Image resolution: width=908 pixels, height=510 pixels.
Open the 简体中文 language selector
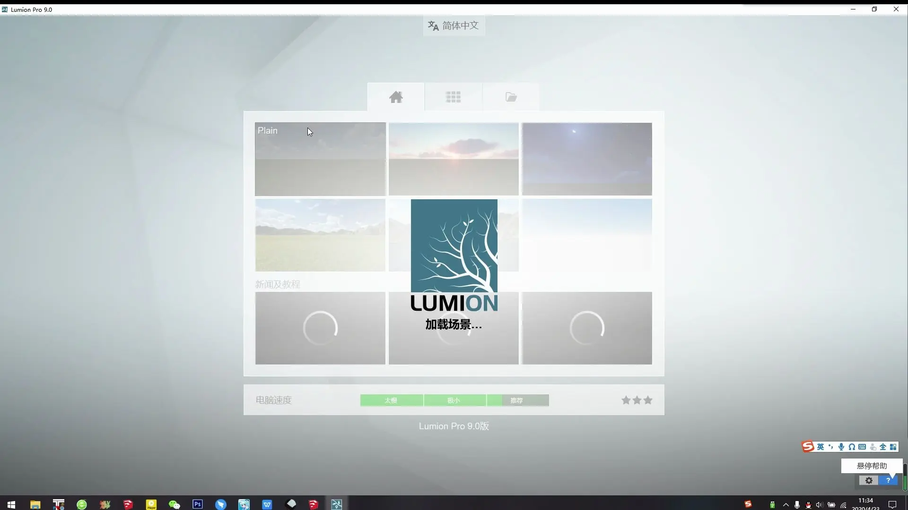click(454, 25)
